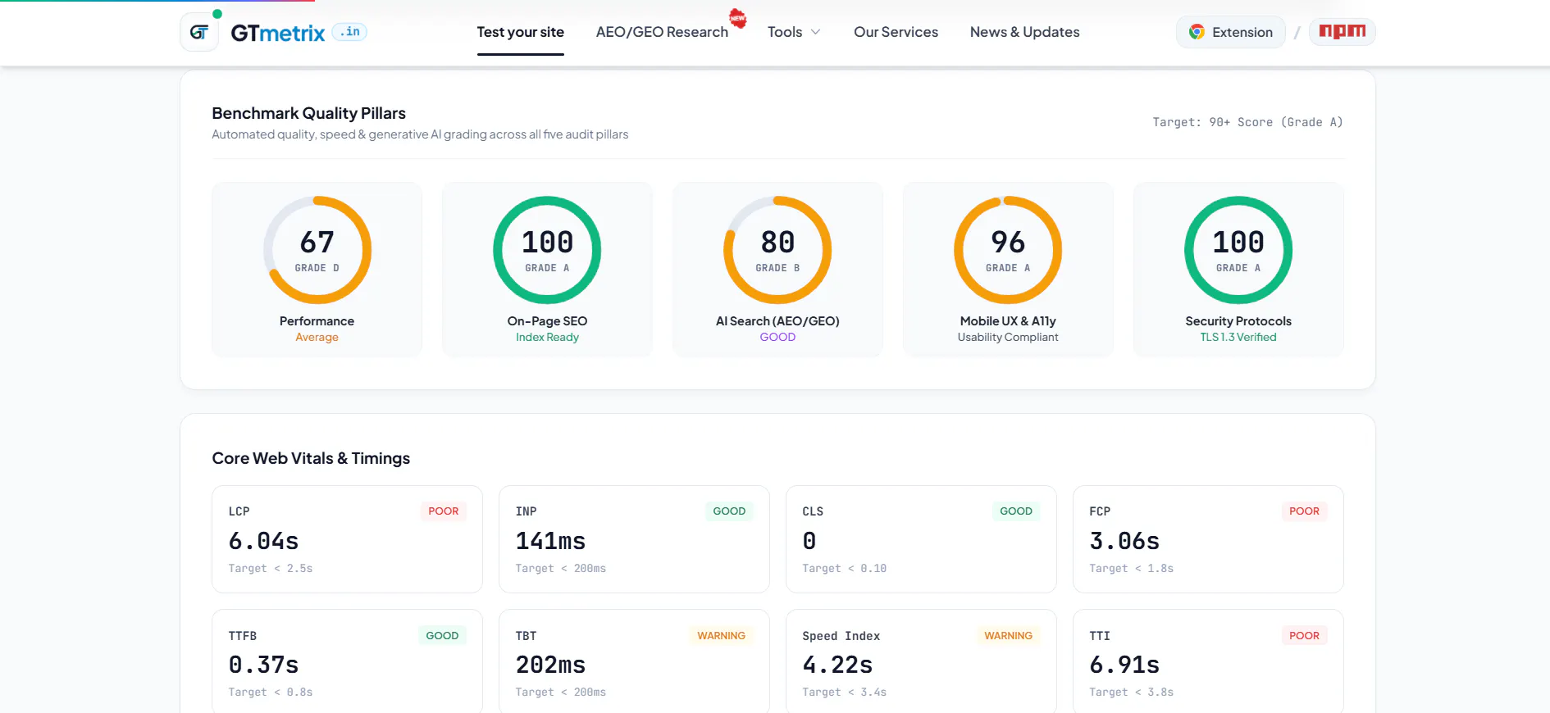1550x713 pixels.
Task: Select the On-Page SEO gauge showing 100
Action: [547, 250]
